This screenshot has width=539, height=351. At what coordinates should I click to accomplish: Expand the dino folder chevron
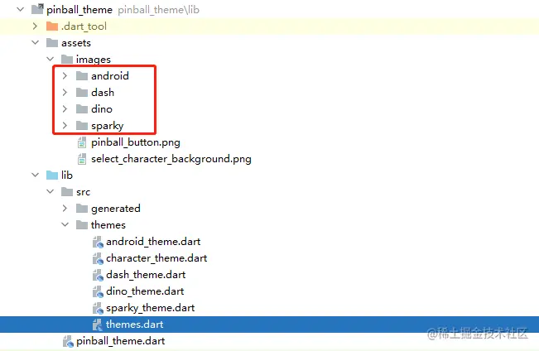[65, 108]
